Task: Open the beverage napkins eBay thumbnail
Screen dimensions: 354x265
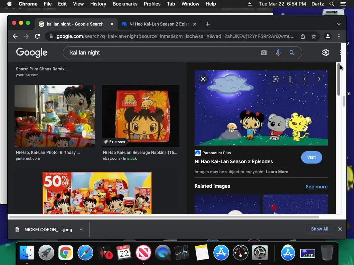Action: (140, 116)
